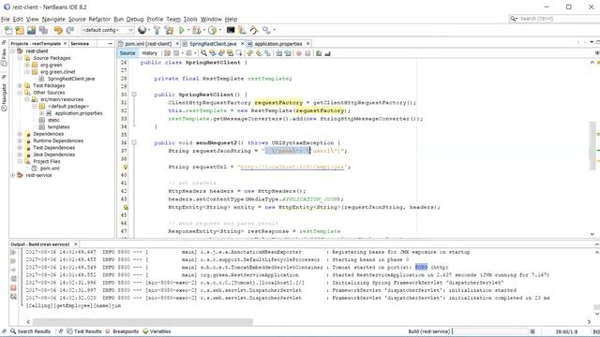The height and width of the screenshot is (337, 600).
Task: Click the lock hint icon on line 44
Action: pos(126,207)
